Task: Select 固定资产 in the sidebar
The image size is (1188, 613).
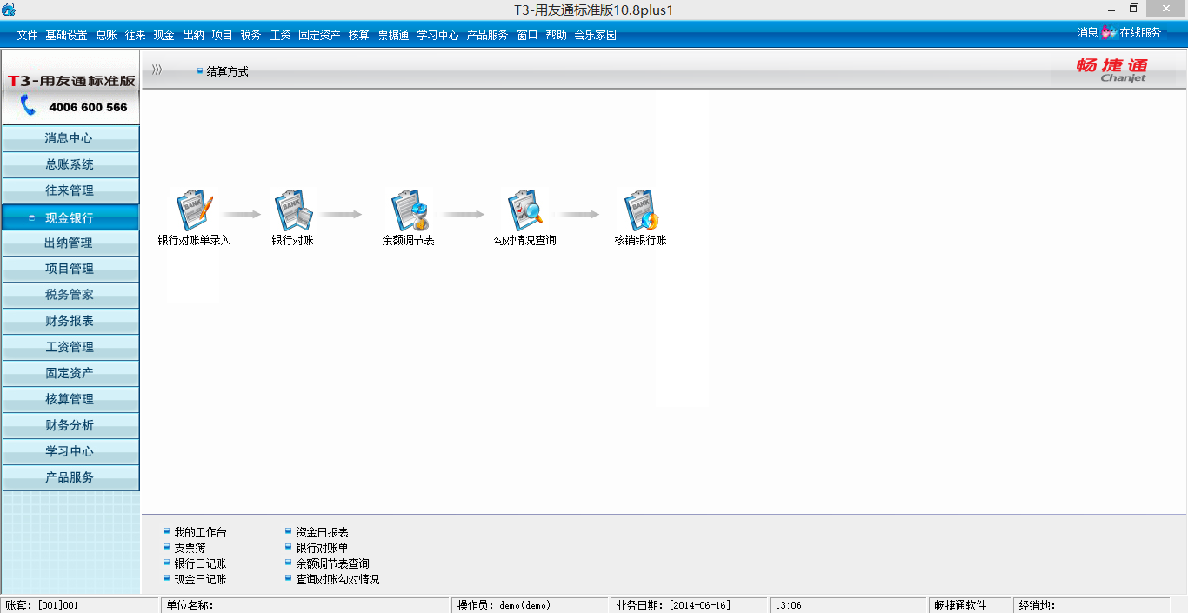Action: pos(70,373)
